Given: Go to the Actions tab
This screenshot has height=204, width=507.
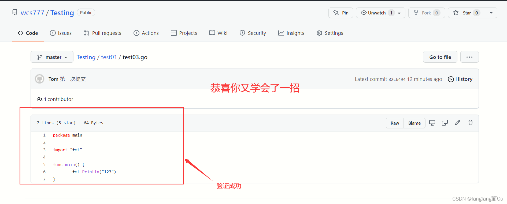Looking at the screenshot, I should coord(146,33).
